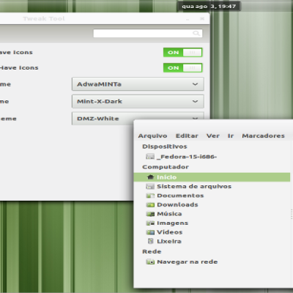Click the Início home icon

point(150,177)
